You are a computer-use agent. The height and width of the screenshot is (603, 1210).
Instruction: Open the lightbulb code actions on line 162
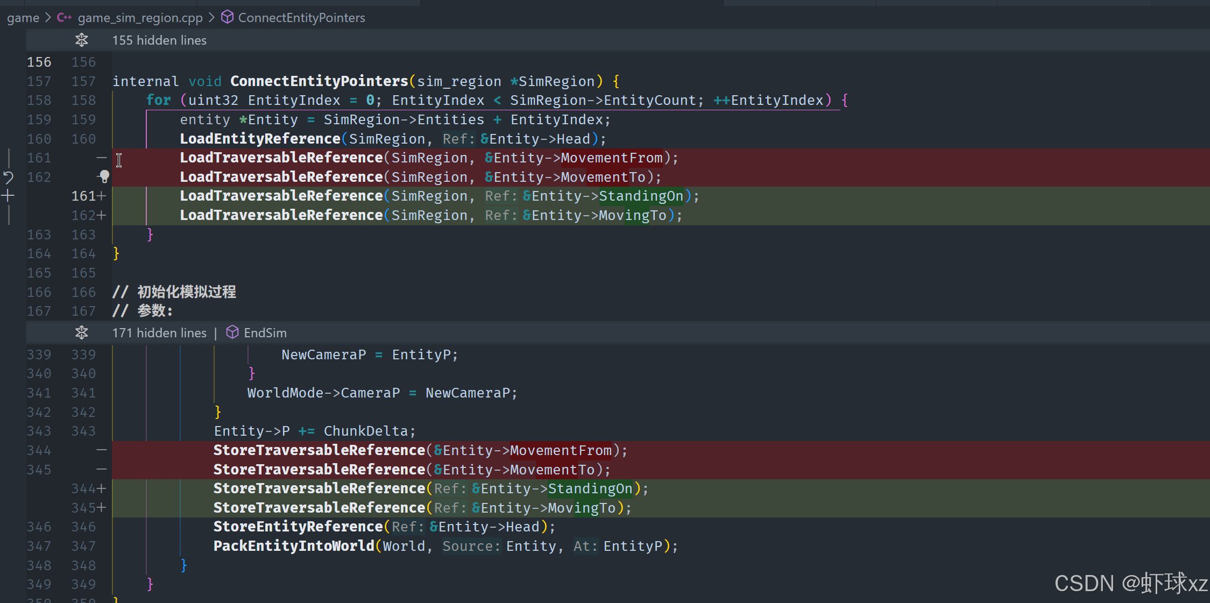104,176
